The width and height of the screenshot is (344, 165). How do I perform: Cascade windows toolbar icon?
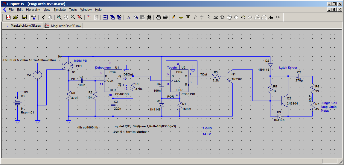coord(112,17)
